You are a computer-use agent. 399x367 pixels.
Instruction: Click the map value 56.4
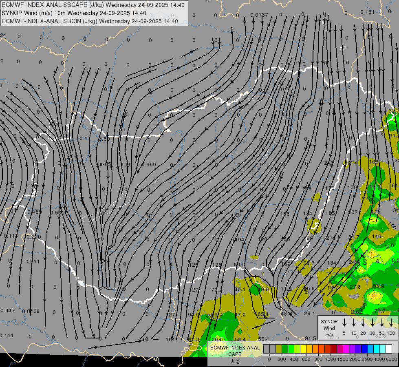(263, 339)
